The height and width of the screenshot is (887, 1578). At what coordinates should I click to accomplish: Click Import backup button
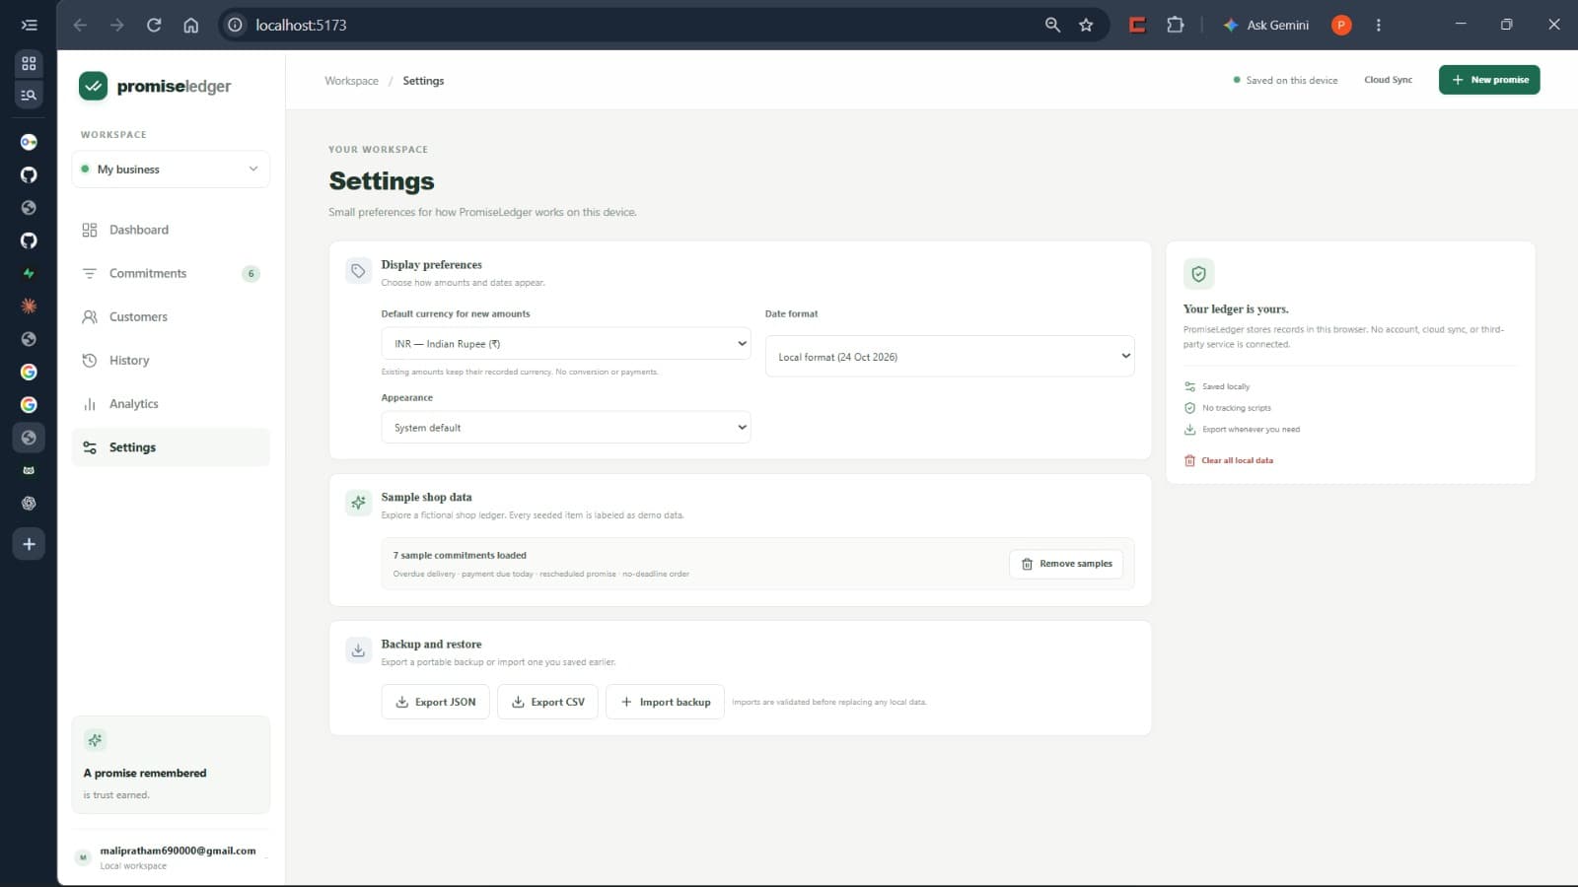[665, 702]
